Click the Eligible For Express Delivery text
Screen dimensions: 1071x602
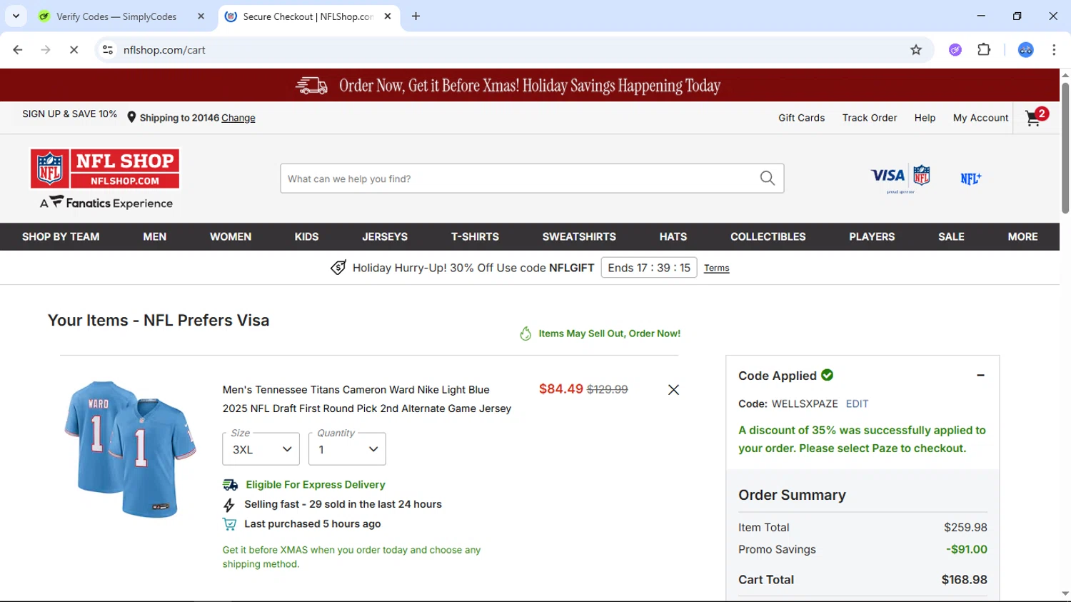pos(316,485)
